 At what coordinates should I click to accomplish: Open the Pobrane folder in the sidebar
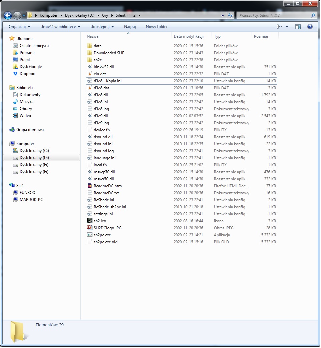[27, 53]
